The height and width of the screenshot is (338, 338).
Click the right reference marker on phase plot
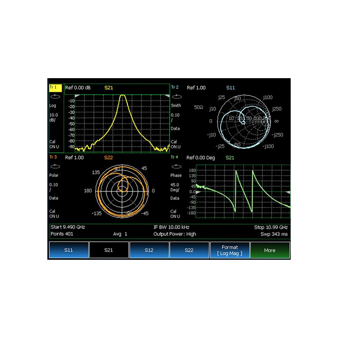pos(288,192)
